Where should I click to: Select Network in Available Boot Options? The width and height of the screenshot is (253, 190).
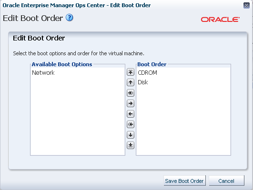[78, 73]
